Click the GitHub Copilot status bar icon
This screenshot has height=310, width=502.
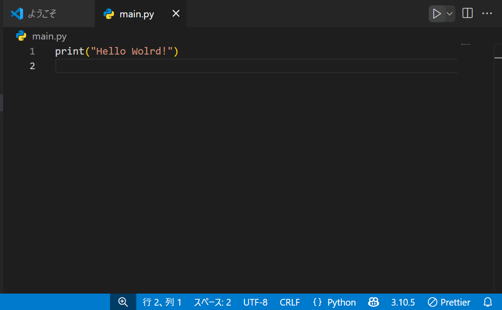point(373,302)
